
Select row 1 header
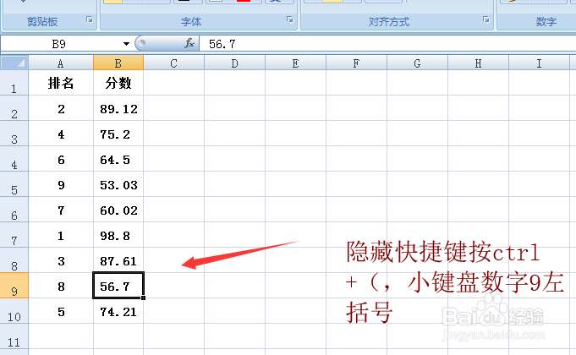[14, 84]
